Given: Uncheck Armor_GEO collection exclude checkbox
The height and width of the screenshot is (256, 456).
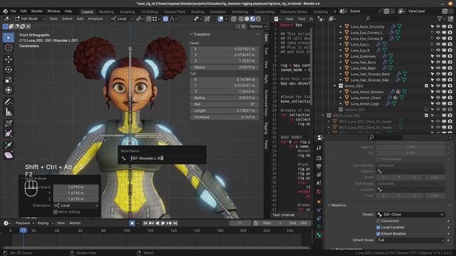Looking at the screenshot, I should 426,86.
